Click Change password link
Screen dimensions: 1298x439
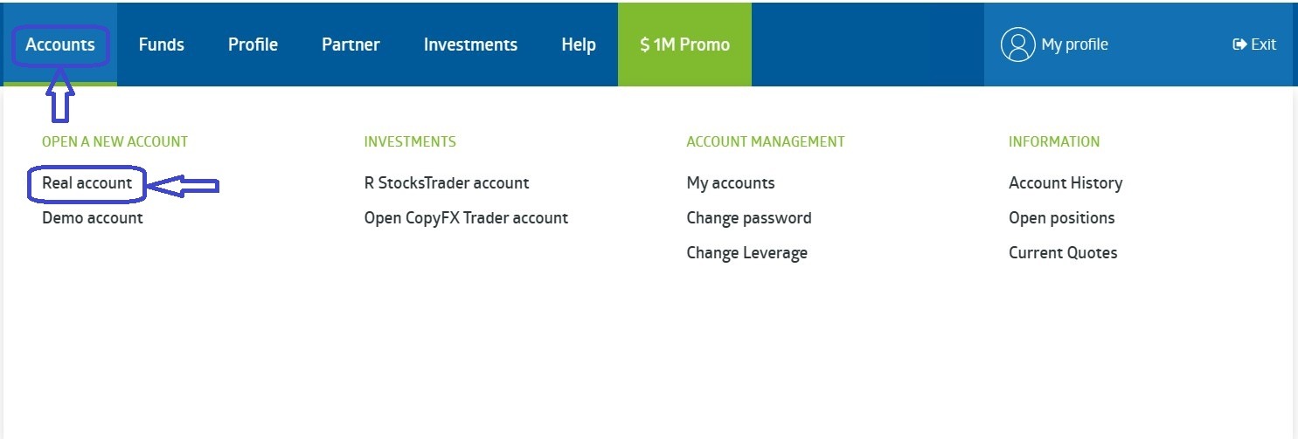748,218
